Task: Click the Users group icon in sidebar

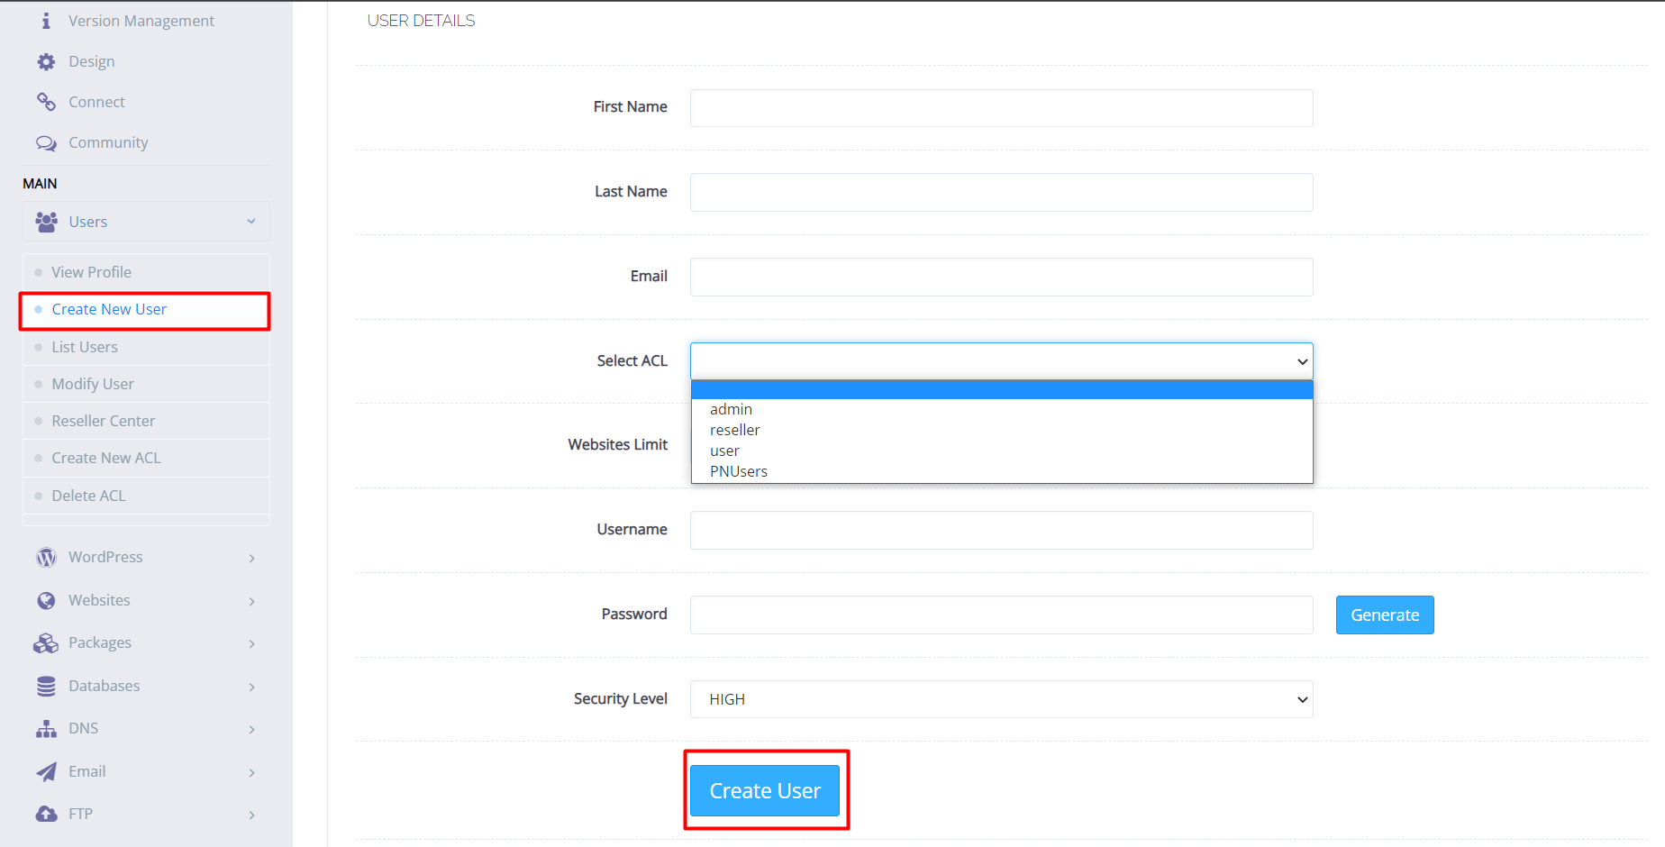Action: tap(46, 221)
